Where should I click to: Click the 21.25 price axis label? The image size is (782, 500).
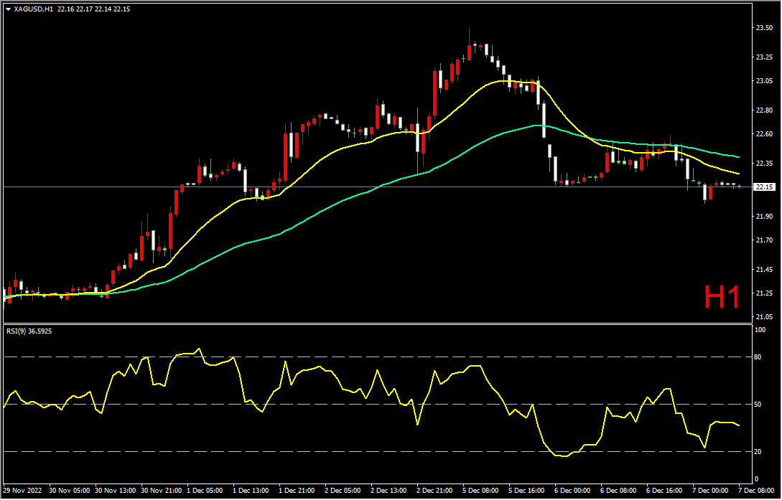pos(765,293)
